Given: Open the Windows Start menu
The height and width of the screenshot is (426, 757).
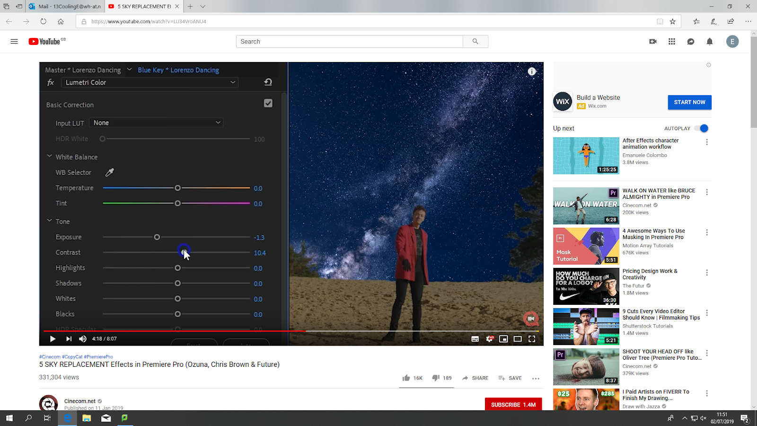Looking at the screenshot, I should (x=9, y=418).
